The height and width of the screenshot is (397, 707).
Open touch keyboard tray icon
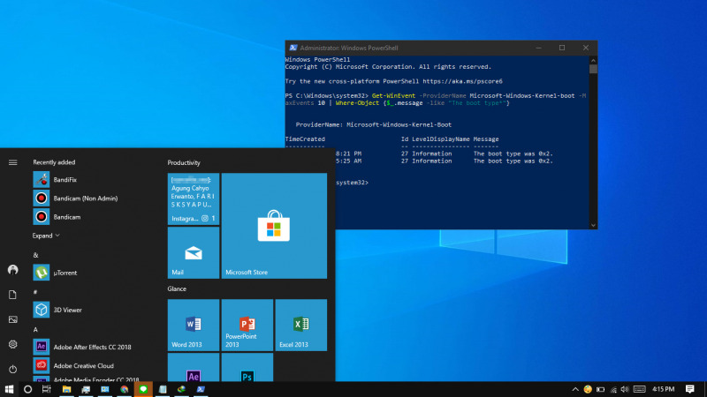click(639, 389)
